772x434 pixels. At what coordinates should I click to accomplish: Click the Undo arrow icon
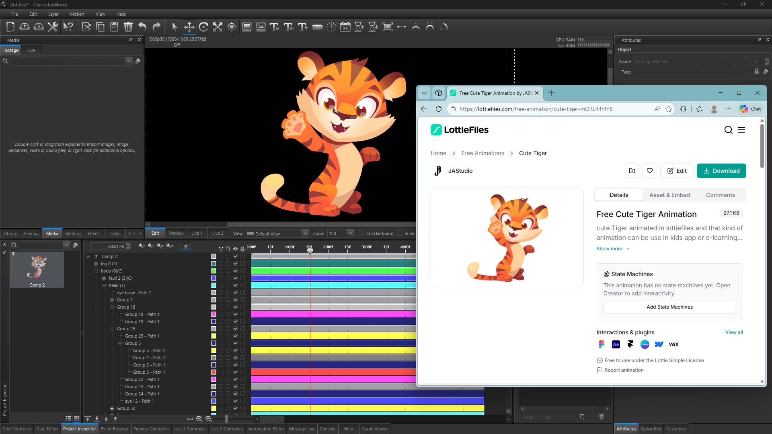pyautogui.click(x=142, y=27)
